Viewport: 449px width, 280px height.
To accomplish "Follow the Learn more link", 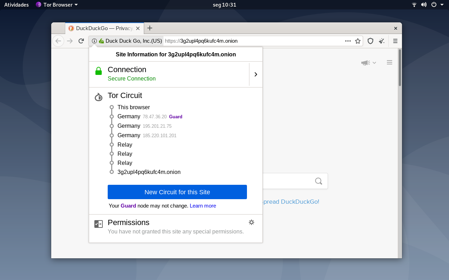I will 203,206.
